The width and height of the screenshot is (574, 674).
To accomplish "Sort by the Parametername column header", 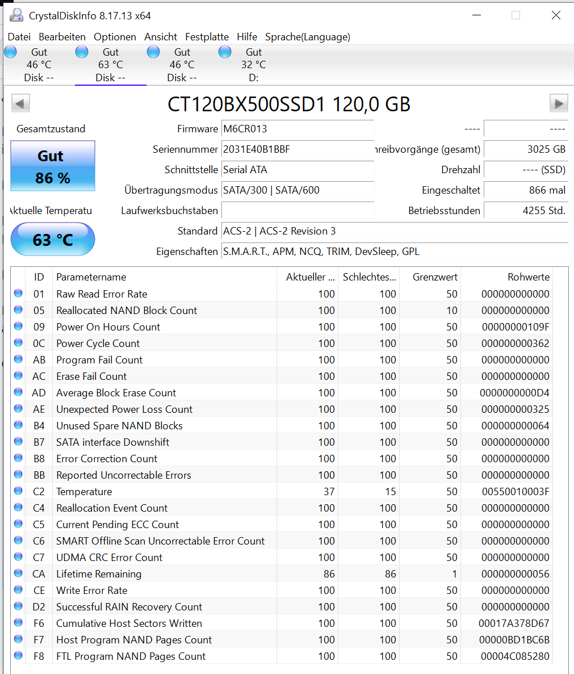I will (x=165, y=277).
